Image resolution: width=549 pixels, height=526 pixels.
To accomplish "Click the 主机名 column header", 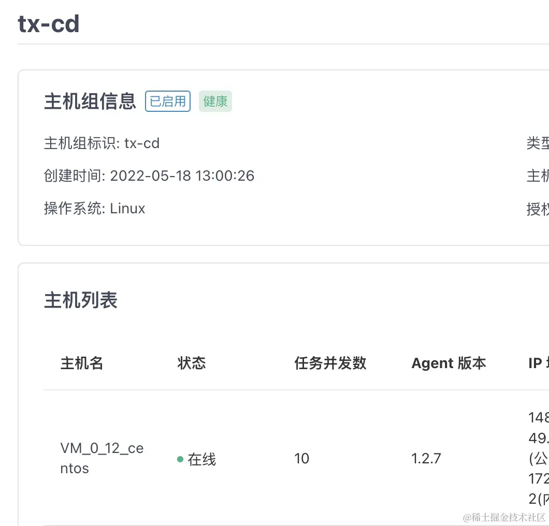I will point(82,363).
